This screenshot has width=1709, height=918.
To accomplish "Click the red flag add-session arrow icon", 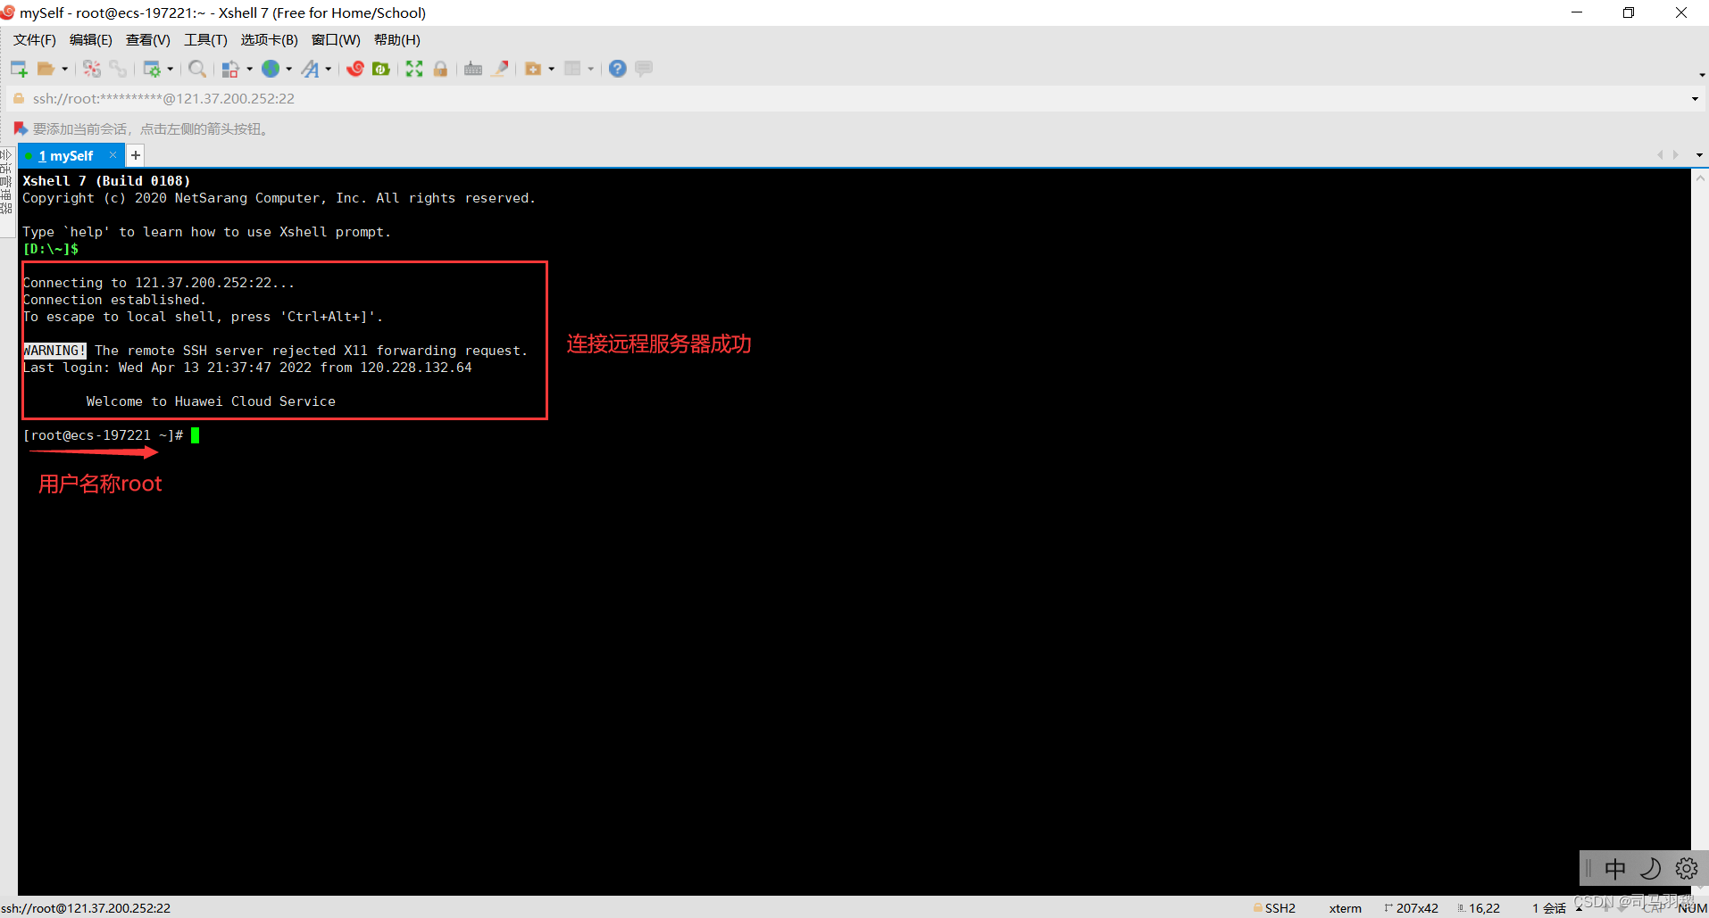I will click(21, 129).
